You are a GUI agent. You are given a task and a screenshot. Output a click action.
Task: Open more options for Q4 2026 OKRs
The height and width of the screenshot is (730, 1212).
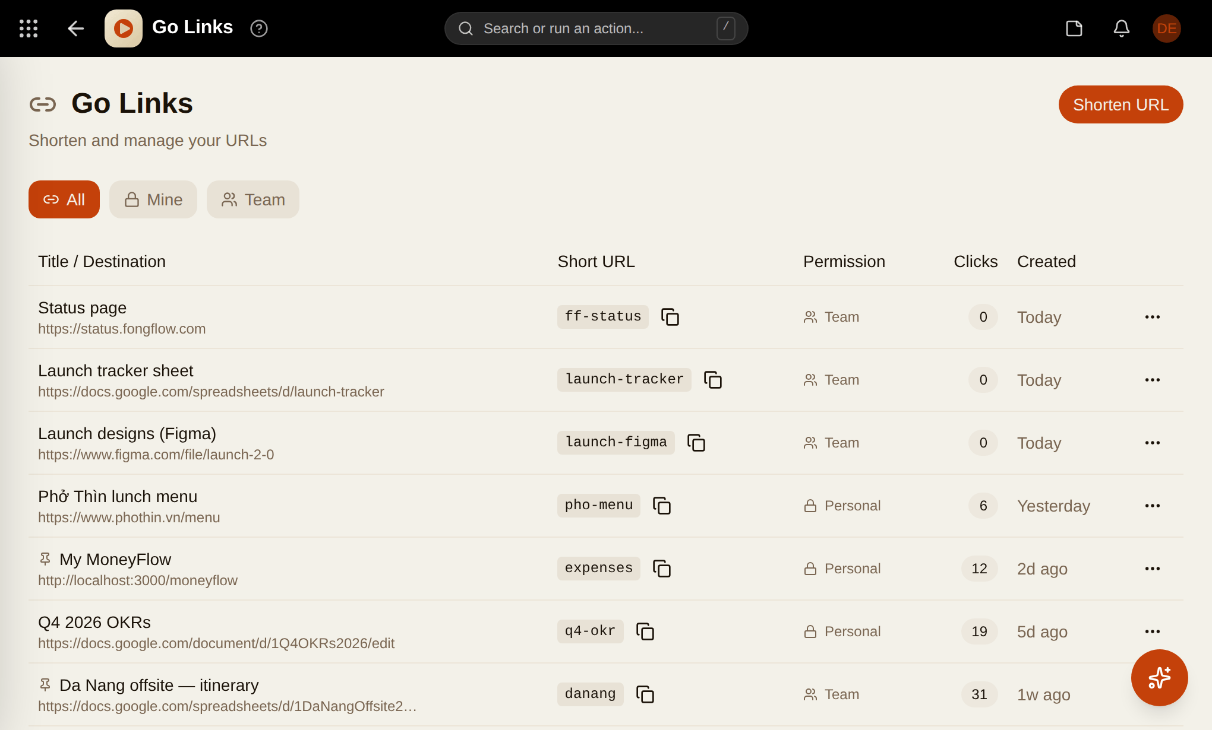click(1153, 631)
